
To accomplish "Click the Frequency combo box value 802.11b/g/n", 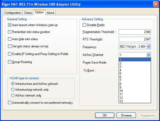I will pos(133,47).
